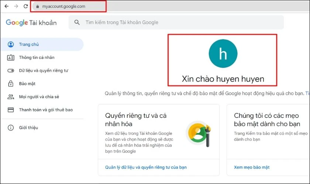Click the Trang chủ person icon
Viewport: 310px width, 184px height.
point(11,45)
